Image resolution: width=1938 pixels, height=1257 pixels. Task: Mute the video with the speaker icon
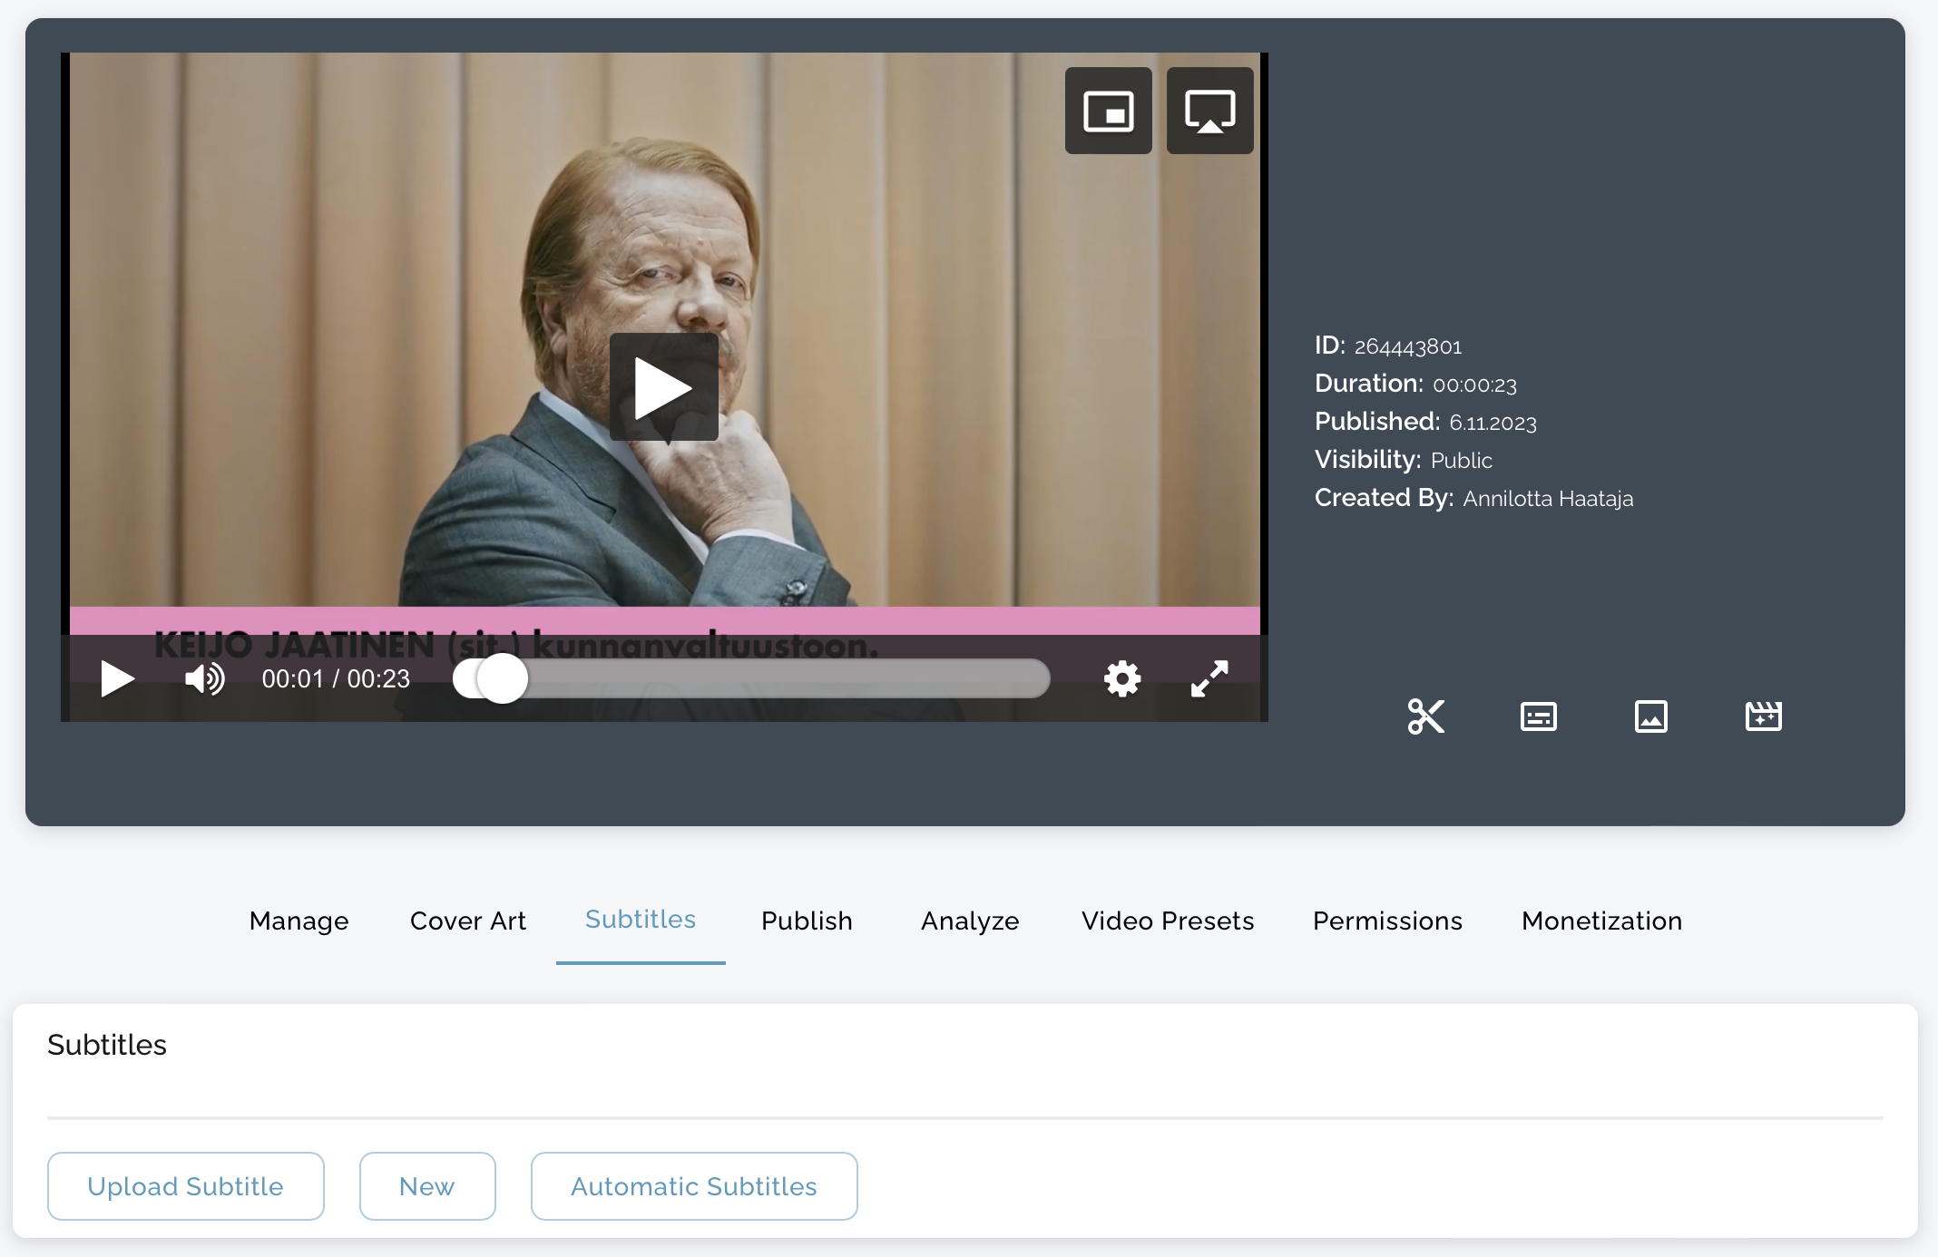[x=205, y=678]
